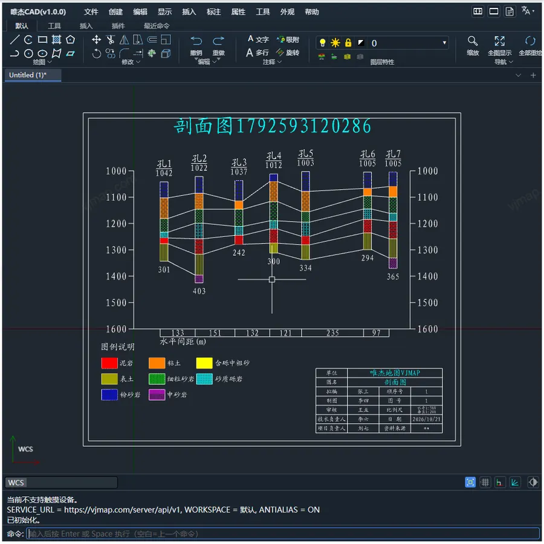Select the Arc drawing tool
Viewport: 544px width, 544px height.
click(x=28, y=39)
